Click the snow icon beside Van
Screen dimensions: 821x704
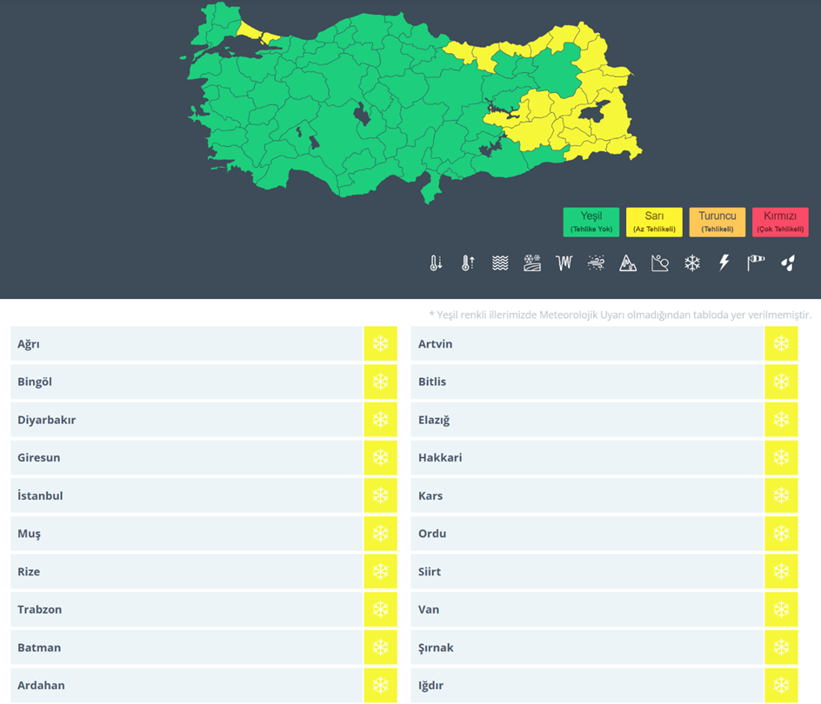[781, 609]
